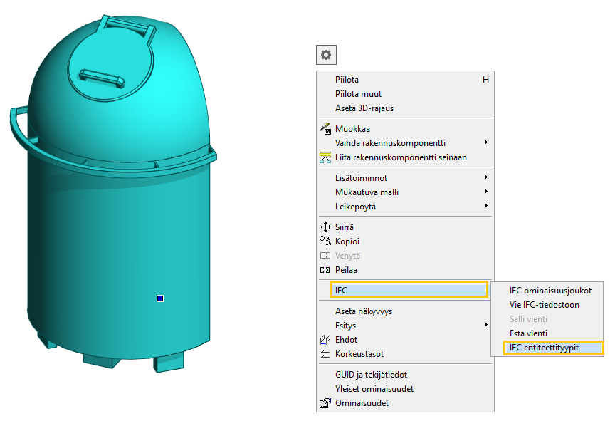
Task: Open IFC ominaisuusjoukot submenu item
Action: (x=547, y=291)
